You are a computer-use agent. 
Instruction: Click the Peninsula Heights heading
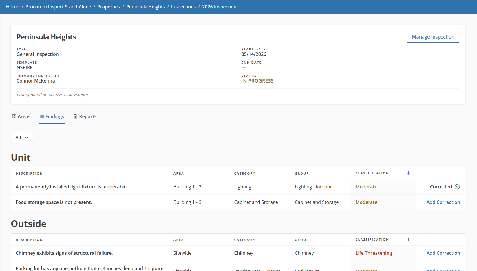tap(46, 37)
